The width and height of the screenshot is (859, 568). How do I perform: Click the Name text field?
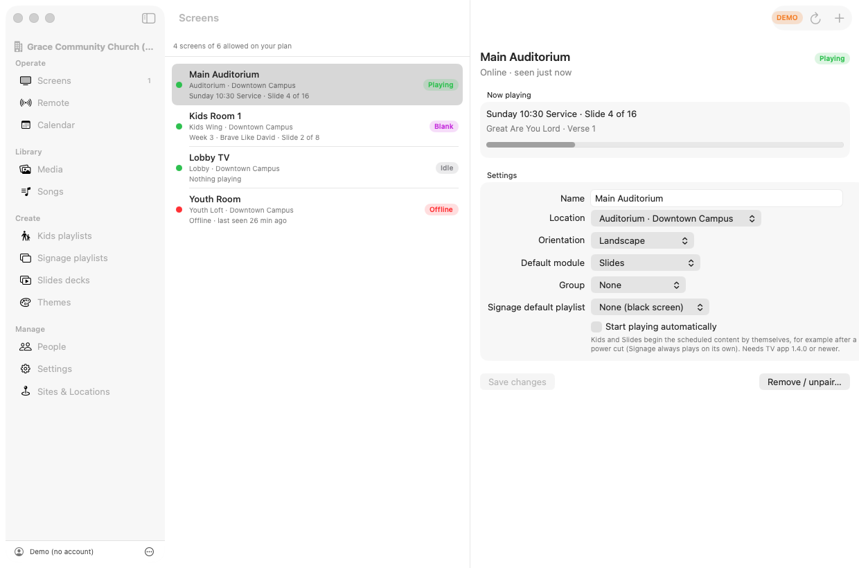716,198
